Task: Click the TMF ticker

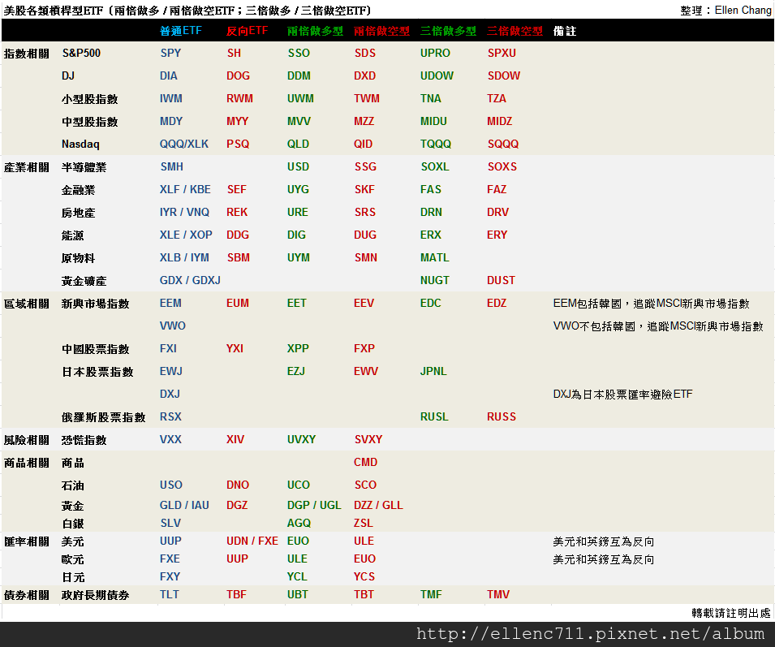Action: point(430,594)
